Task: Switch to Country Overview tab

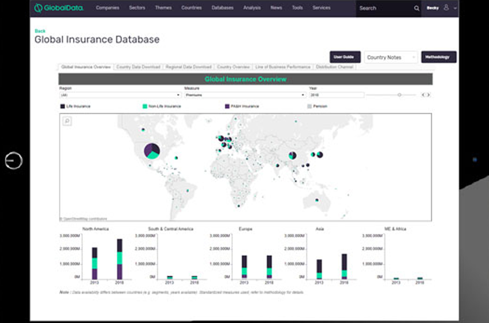Action: [233, 67]
